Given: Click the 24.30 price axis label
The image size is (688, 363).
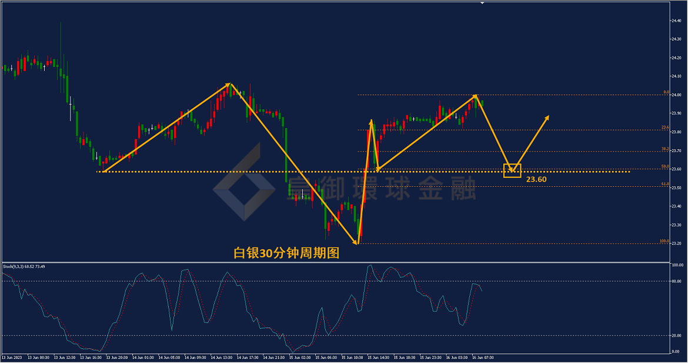Looking at the screenshot, I should pyautogui.click(x=676, y=39).
